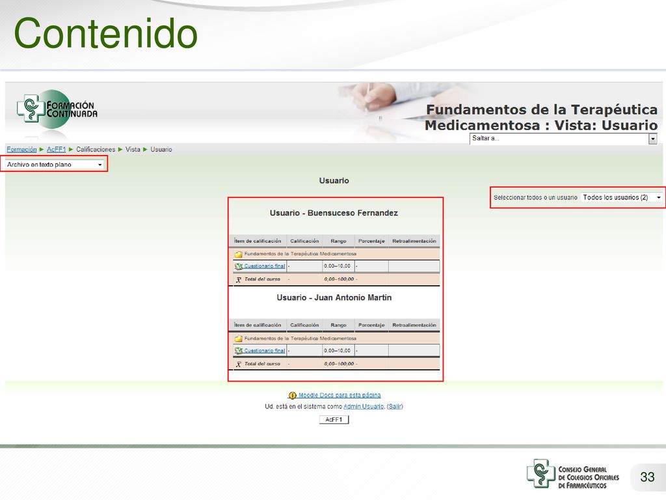Click 'Seleccionar todos o un usuario' label
The width and height of the screenshot is (666, 500).
pyautogui.click(x=535, y=198)
